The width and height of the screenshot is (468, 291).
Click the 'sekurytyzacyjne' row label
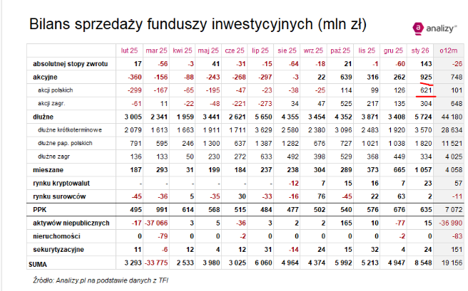pyautogui.click(x=58, y=250)
